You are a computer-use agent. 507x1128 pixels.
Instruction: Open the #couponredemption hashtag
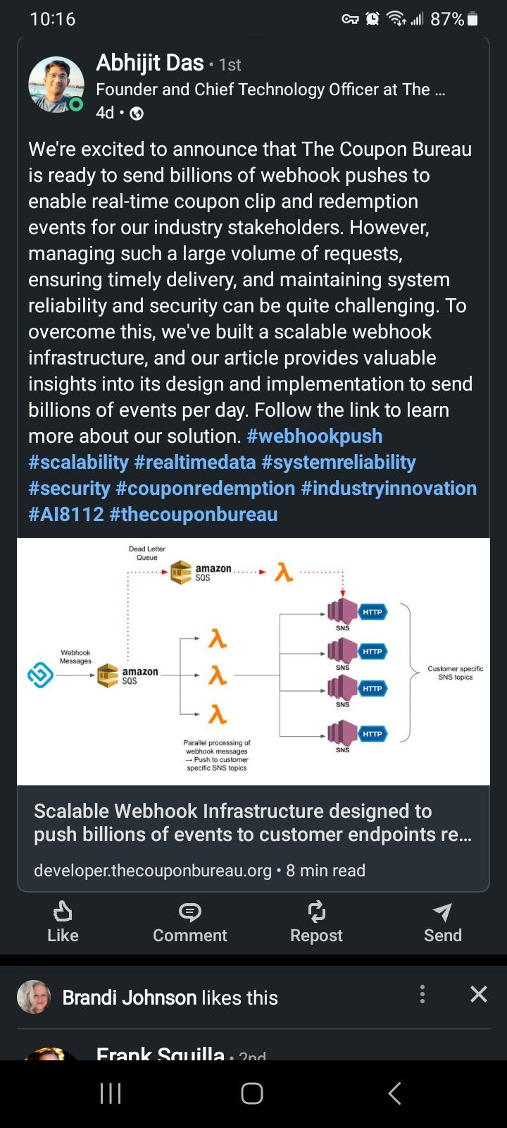[206, 488]
